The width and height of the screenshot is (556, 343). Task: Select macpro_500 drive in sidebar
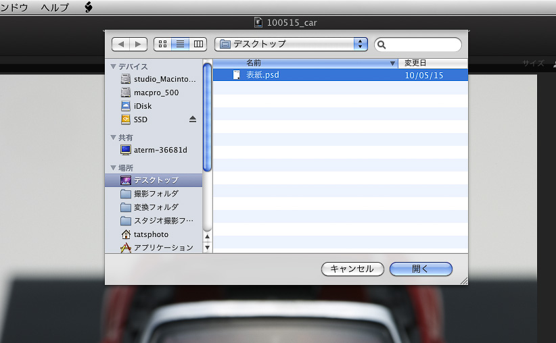pyautogui.click(x=156, y=93)
